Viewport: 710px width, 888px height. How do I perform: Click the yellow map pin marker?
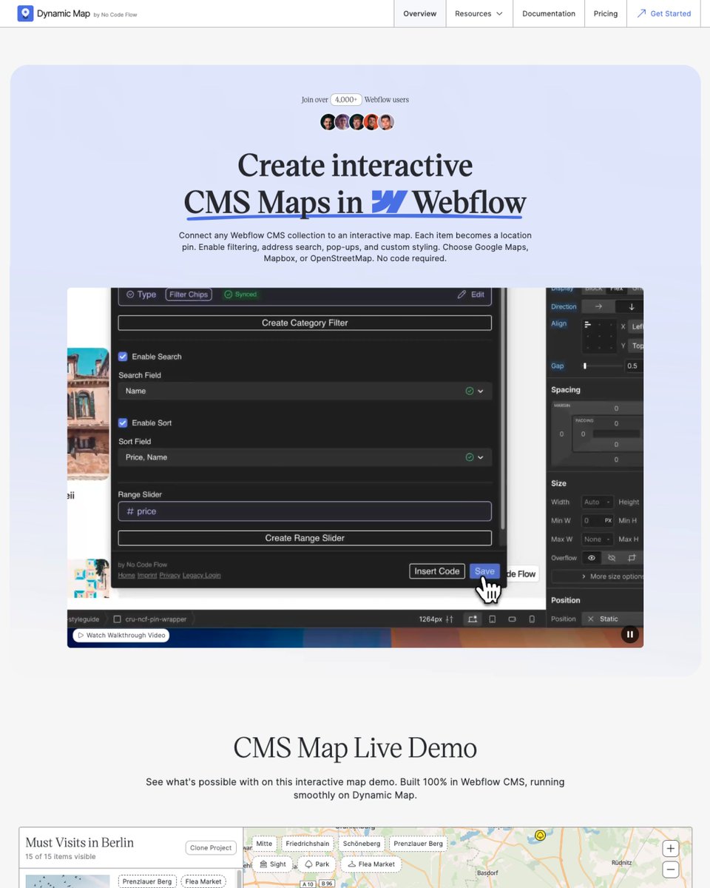540,835
